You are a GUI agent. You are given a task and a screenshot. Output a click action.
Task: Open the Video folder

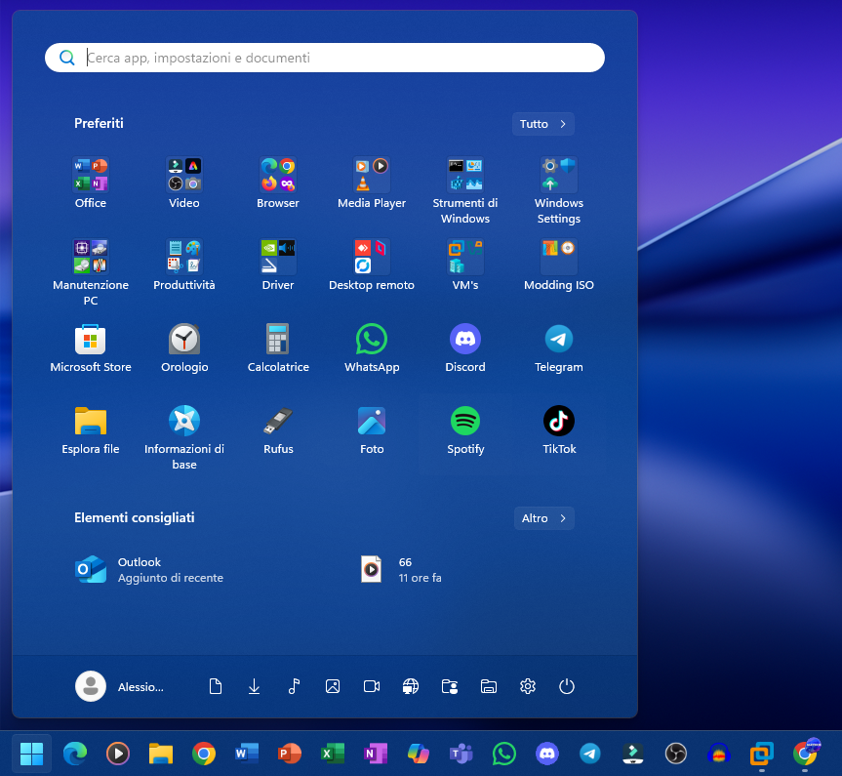[183, 183]
